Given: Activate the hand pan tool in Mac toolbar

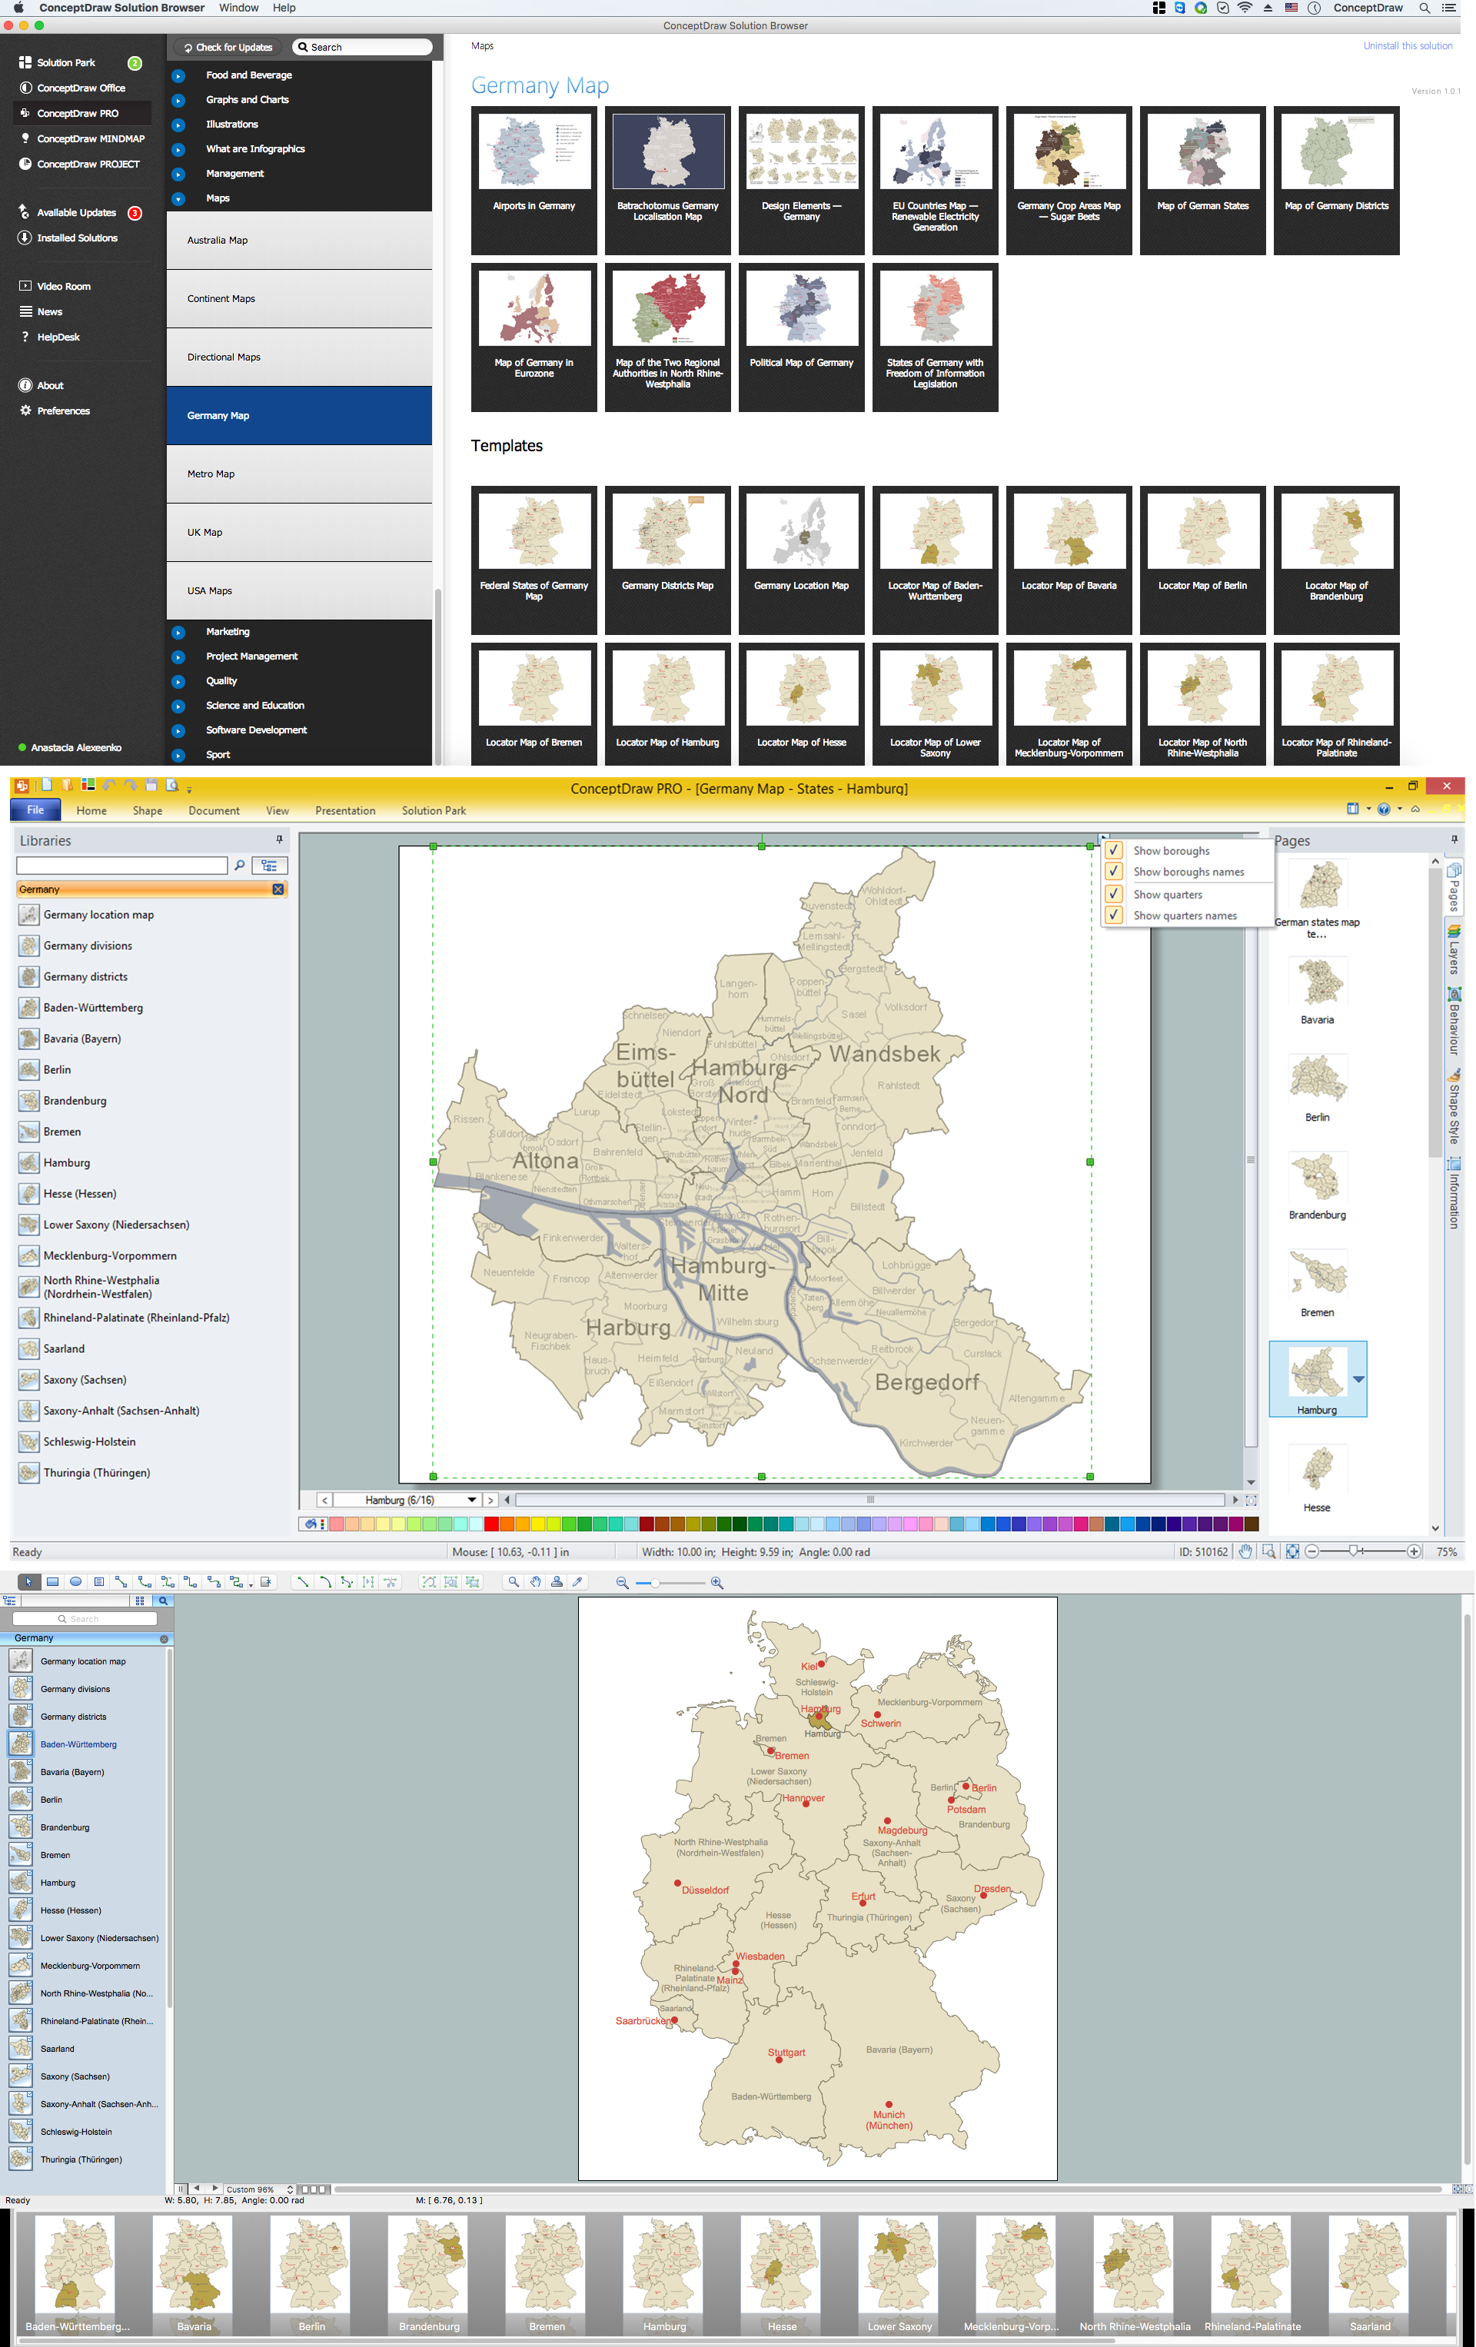Looking at the screenshot, I should pyautogui.click(x=535, y=1582).
